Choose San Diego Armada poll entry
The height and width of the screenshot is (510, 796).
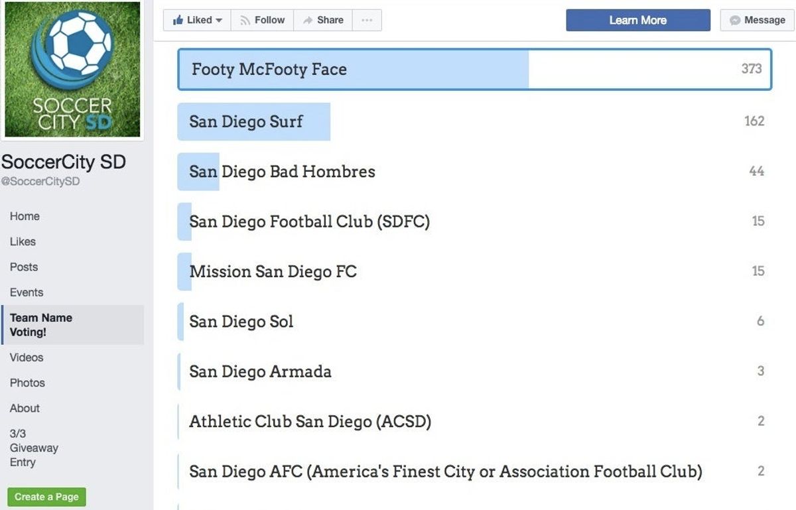[x=474, y=371]
